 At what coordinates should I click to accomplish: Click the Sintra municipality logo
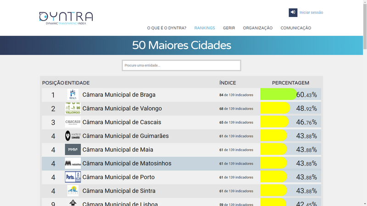coord(72,191)
